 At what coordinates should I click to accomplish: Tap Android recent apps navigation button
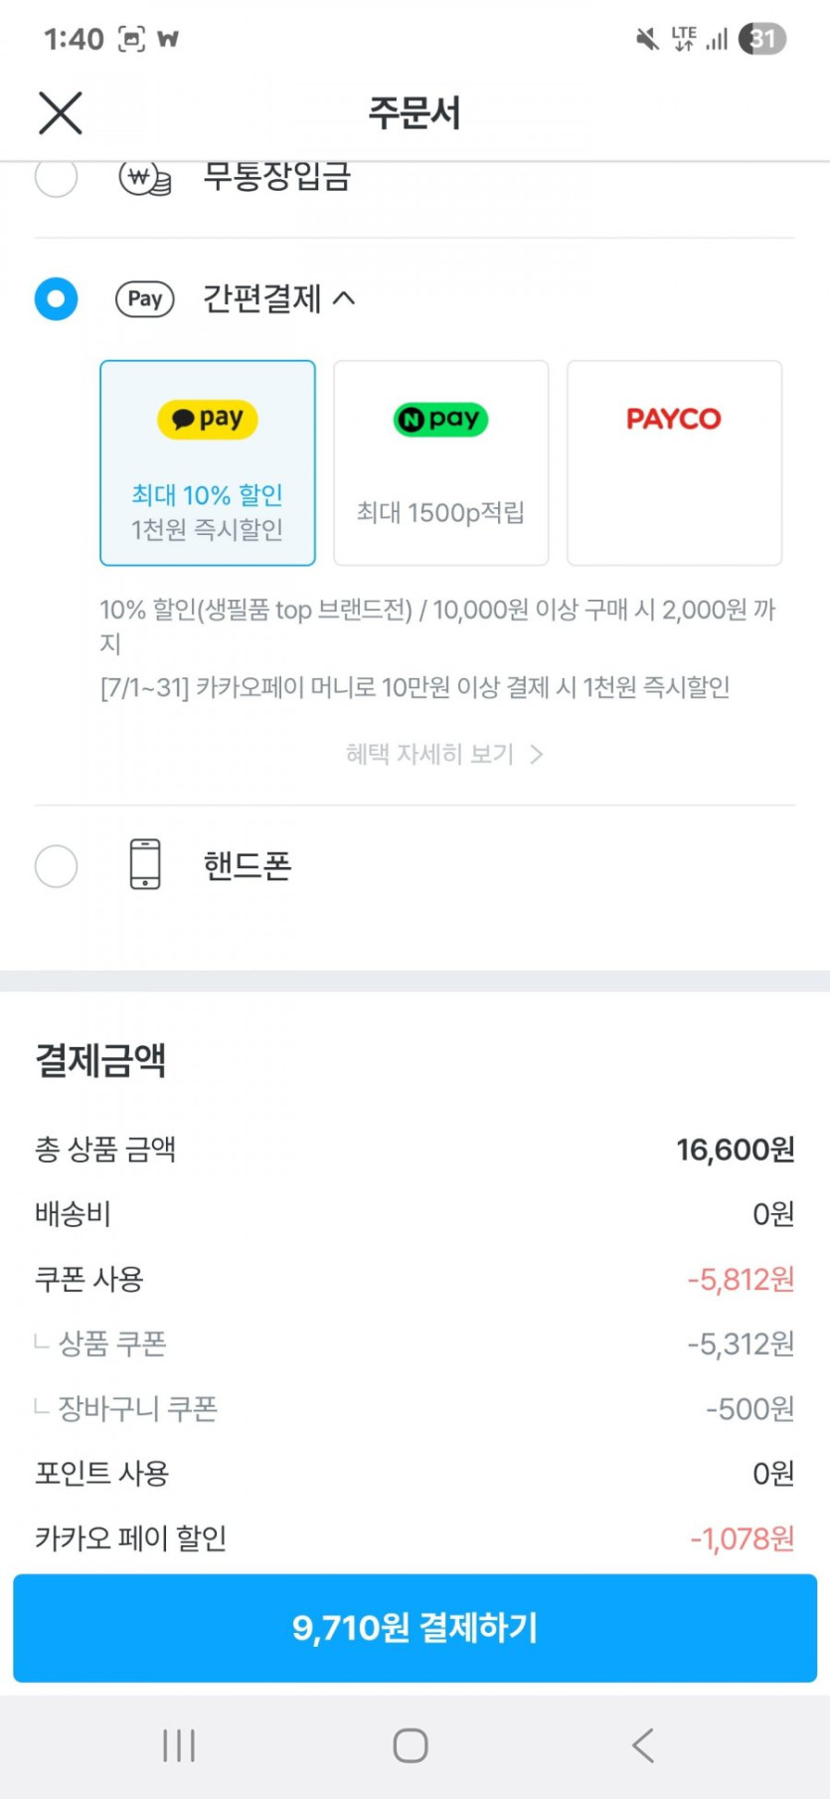pyautogui.click(x=179, y=1744)
